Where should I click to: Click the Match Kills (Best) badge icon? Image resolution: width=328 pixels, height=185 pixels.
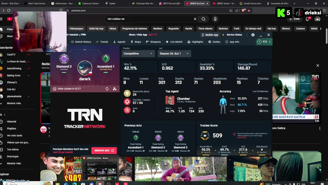pos(127,93)
